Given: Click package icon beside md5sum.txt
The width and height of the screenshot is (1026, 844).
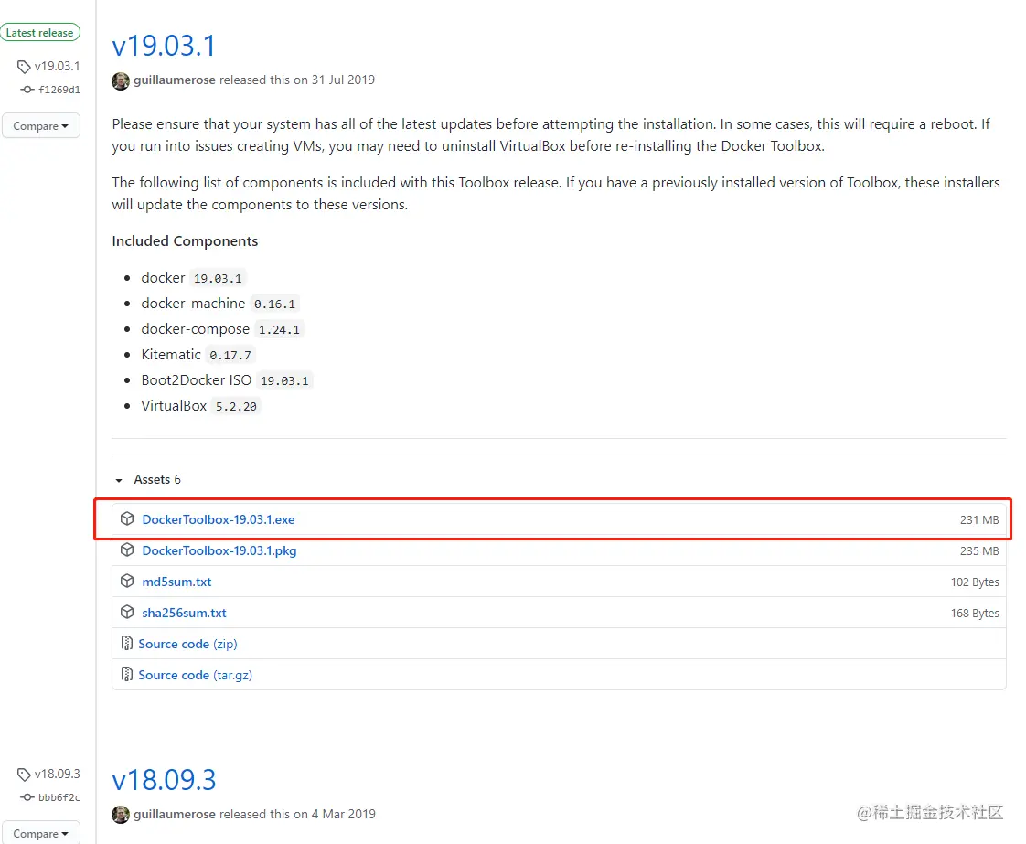Looking at the screenshot, I should coord(127,581).
